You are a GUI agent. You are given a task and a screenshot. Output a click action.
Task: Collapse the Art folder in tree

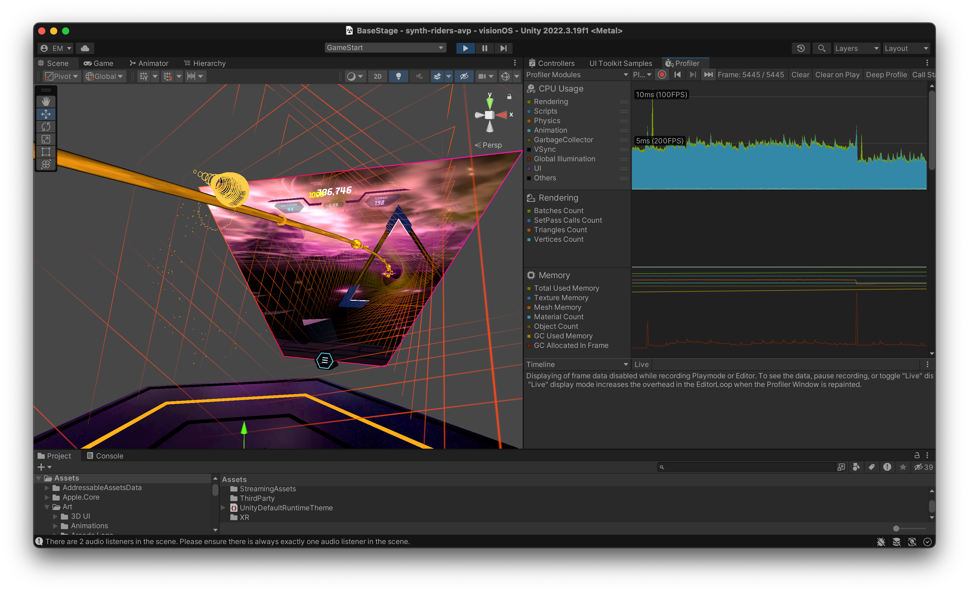pyautogui.click(x=47, y=507)
